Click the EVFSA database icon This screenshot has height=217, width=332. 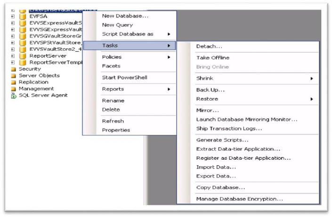[x=23, y=16]
